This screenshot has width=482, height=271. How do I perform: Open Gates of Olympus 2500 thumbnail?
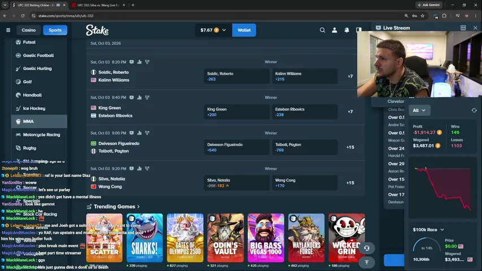click(185, 238)
